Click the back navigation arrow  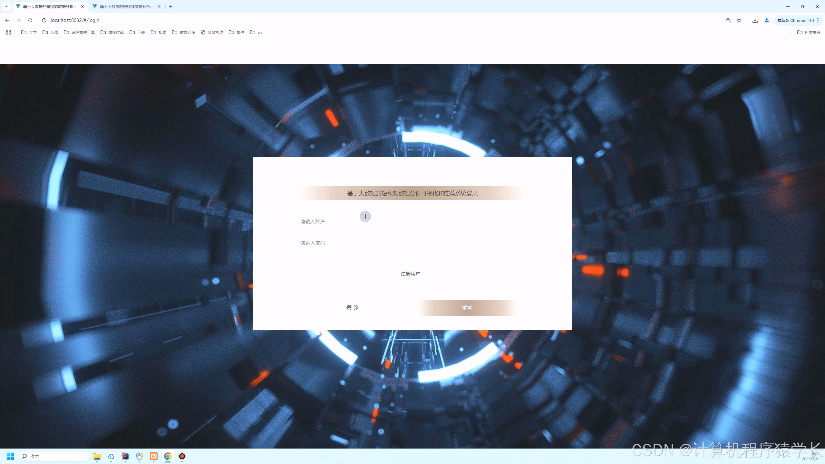pyautogui.click(x=7, y=20)
